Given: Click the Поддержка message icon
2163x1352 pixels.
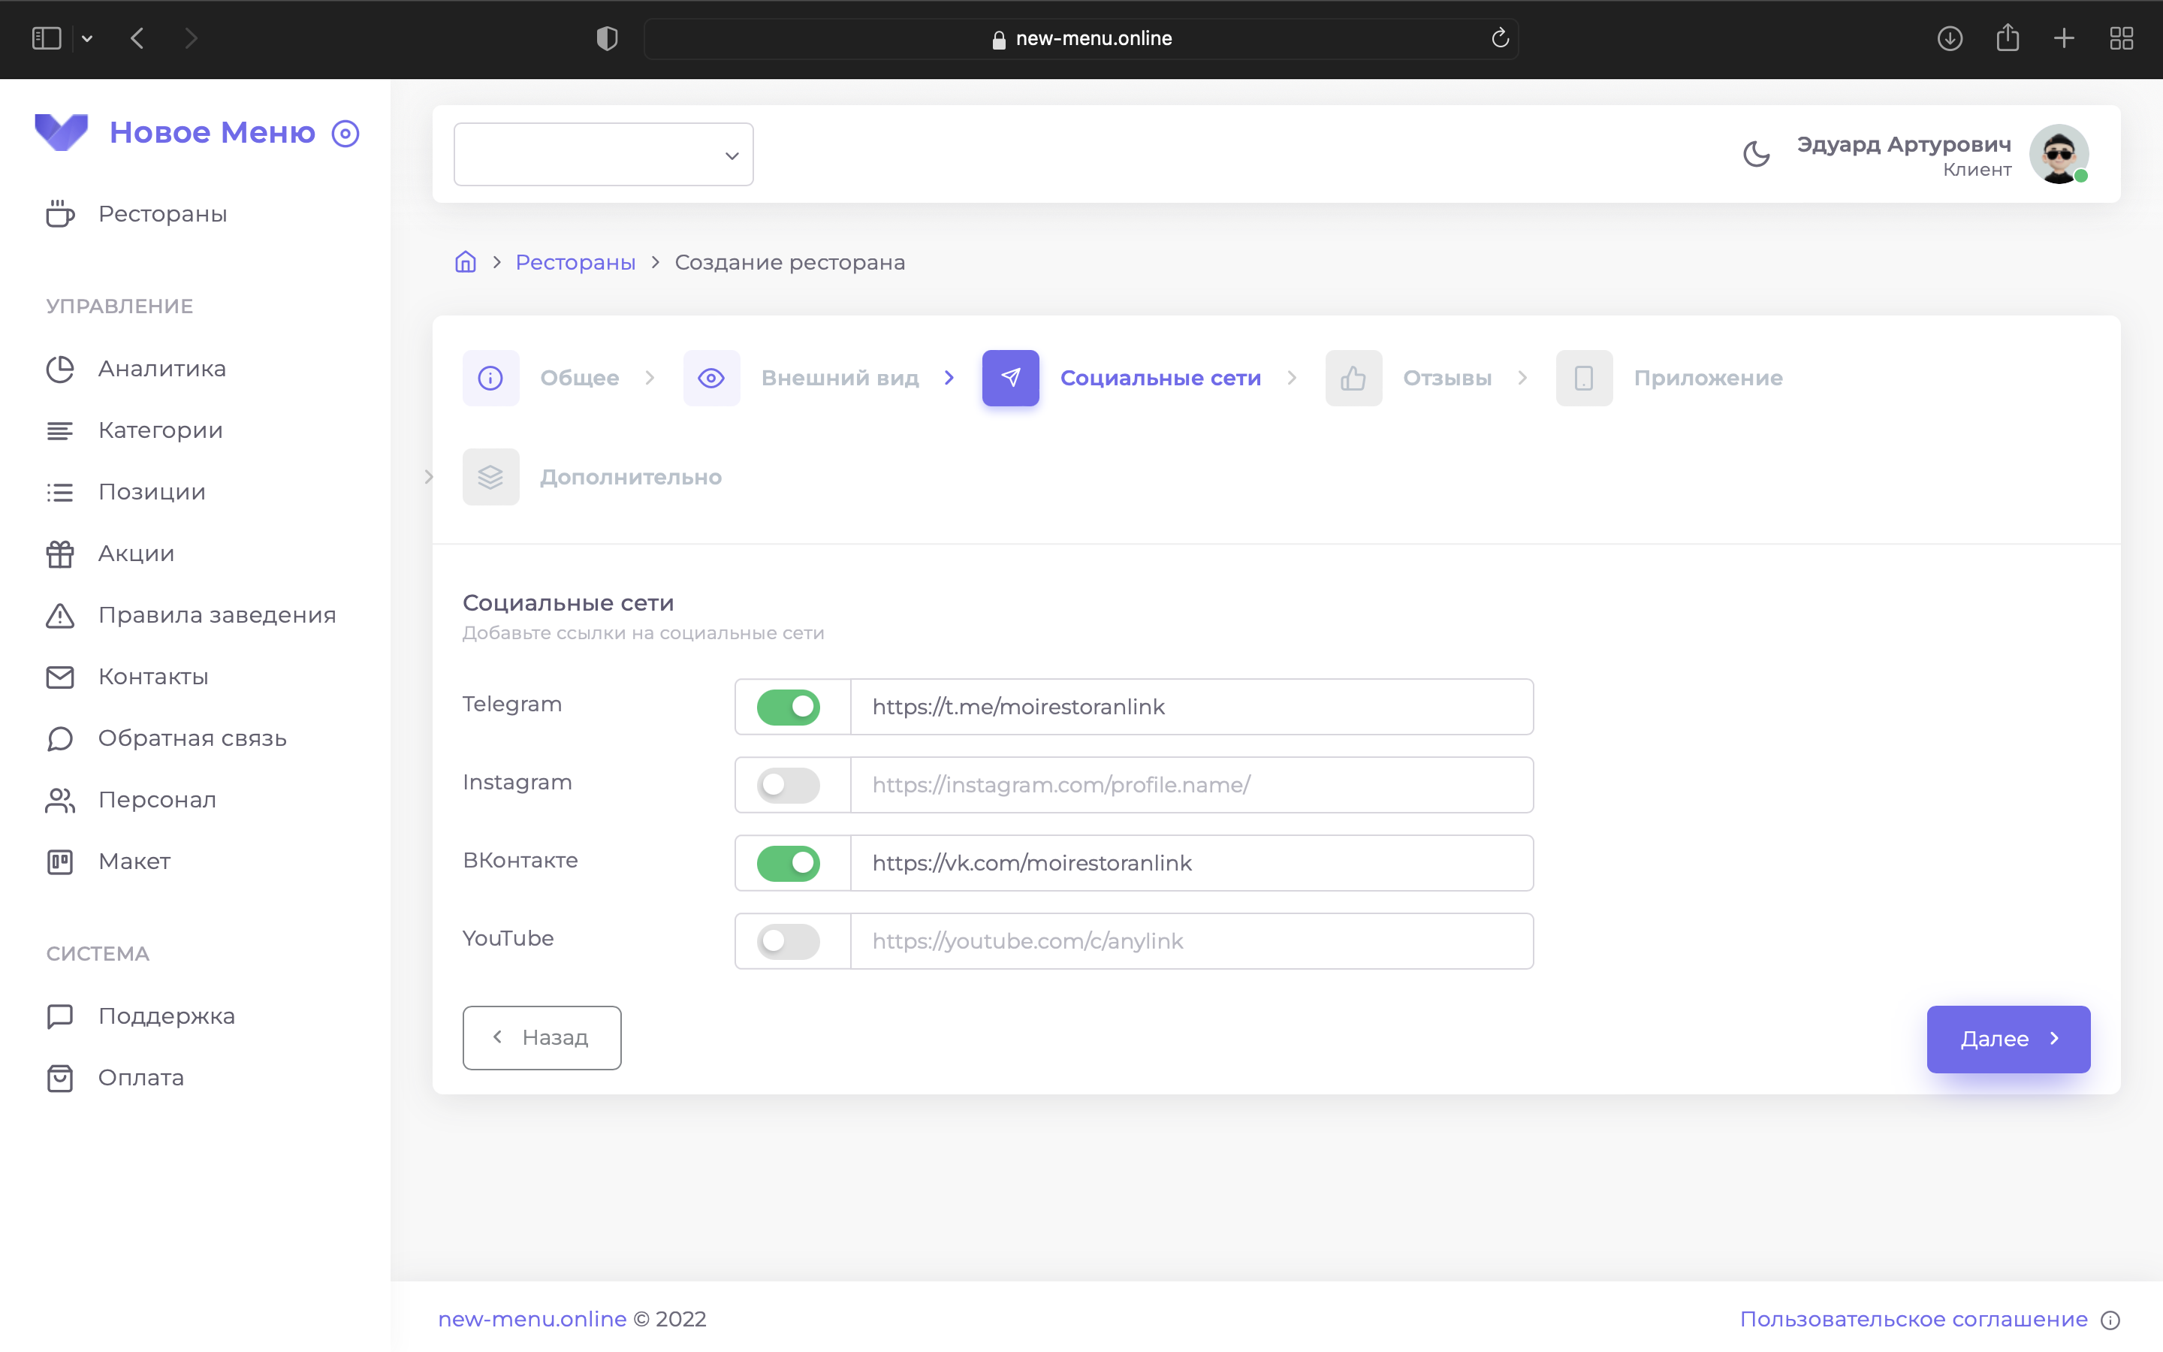Looking at the screenshot, I should [60, 1017].
